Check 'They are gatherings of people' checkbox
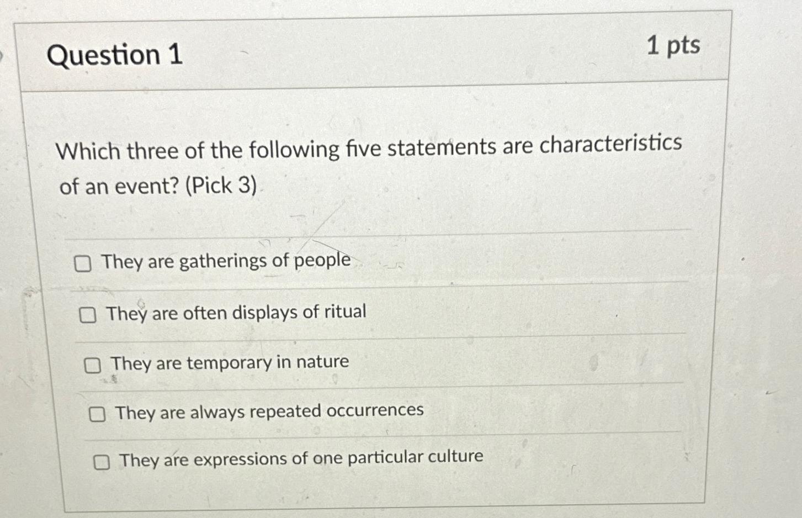Image resolution: width=802 pixels, height=518 pixels. (x=83, y=265)
